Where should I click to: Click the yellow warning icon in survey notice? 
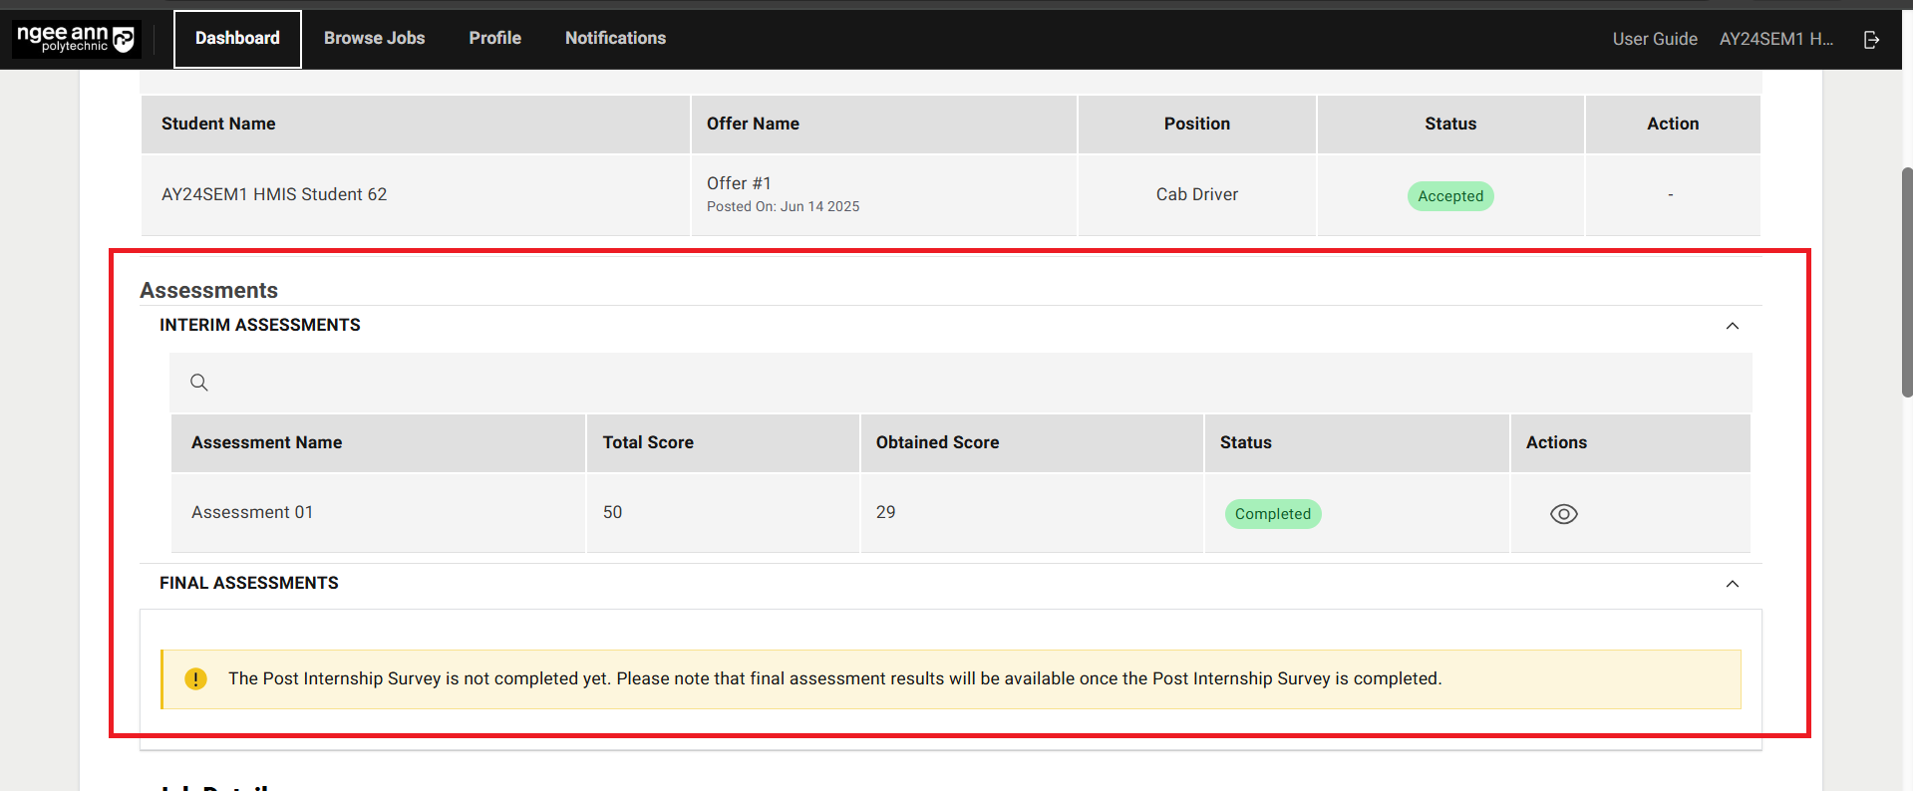195,679
